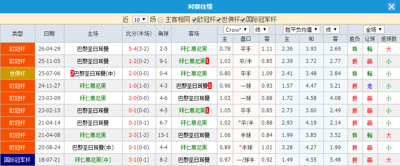Open the 近 10 场 match count dropdown

click(x=140, y=20)
